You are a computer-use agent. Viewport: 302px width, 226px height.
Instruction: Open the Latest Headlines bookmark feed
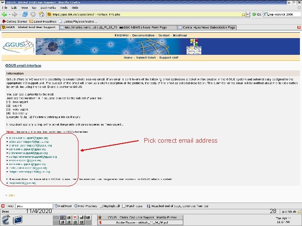[x=43, y=21]
